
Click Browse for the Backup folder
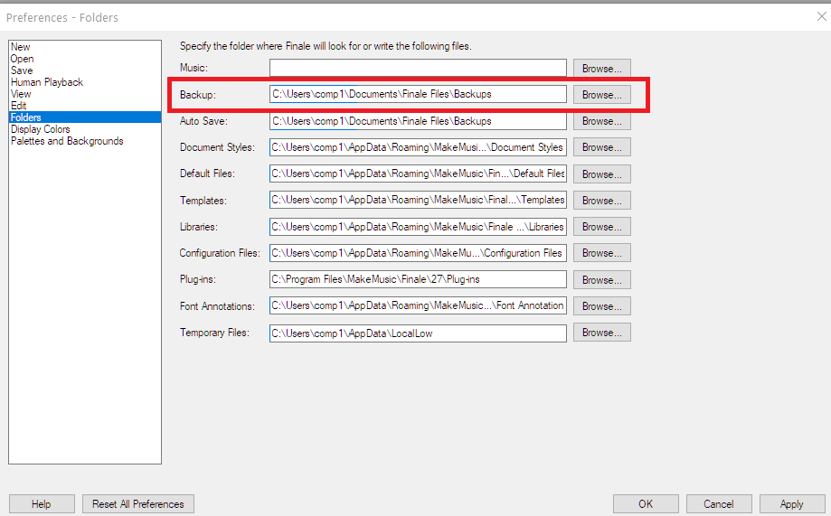[601, 95]
